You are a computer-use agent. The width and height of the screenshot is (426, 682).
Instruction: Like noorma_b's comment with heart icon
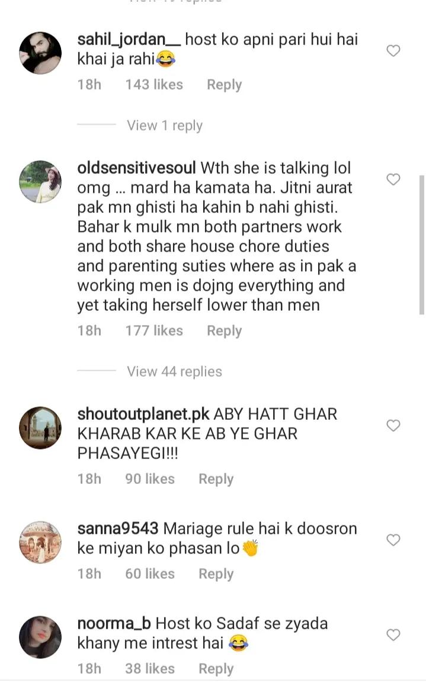coord(393,635)
